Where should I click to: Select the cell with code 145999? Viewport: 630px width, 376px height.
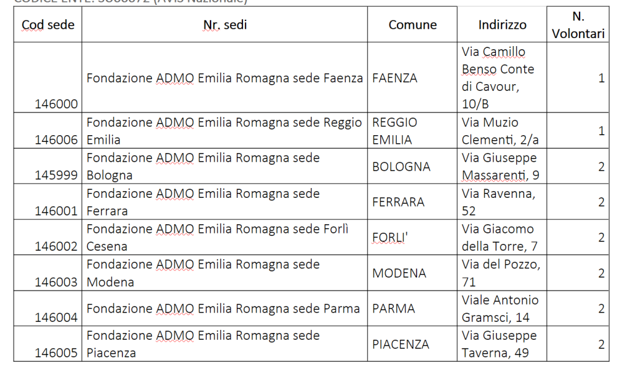[56, 176]
